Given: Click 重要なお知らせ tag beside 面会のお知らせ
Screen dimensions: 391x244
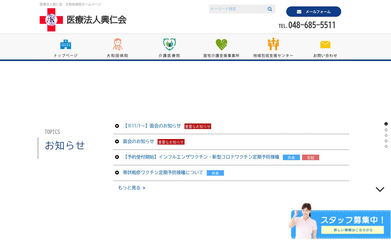Looking at the screenshot, I should 171,142.
